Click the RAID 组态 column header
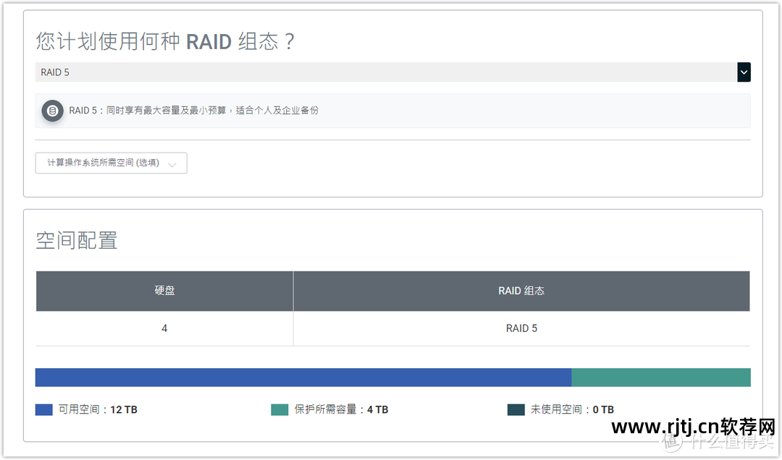The width and height of the screenshot is (782, 460). tap(521, 291)
